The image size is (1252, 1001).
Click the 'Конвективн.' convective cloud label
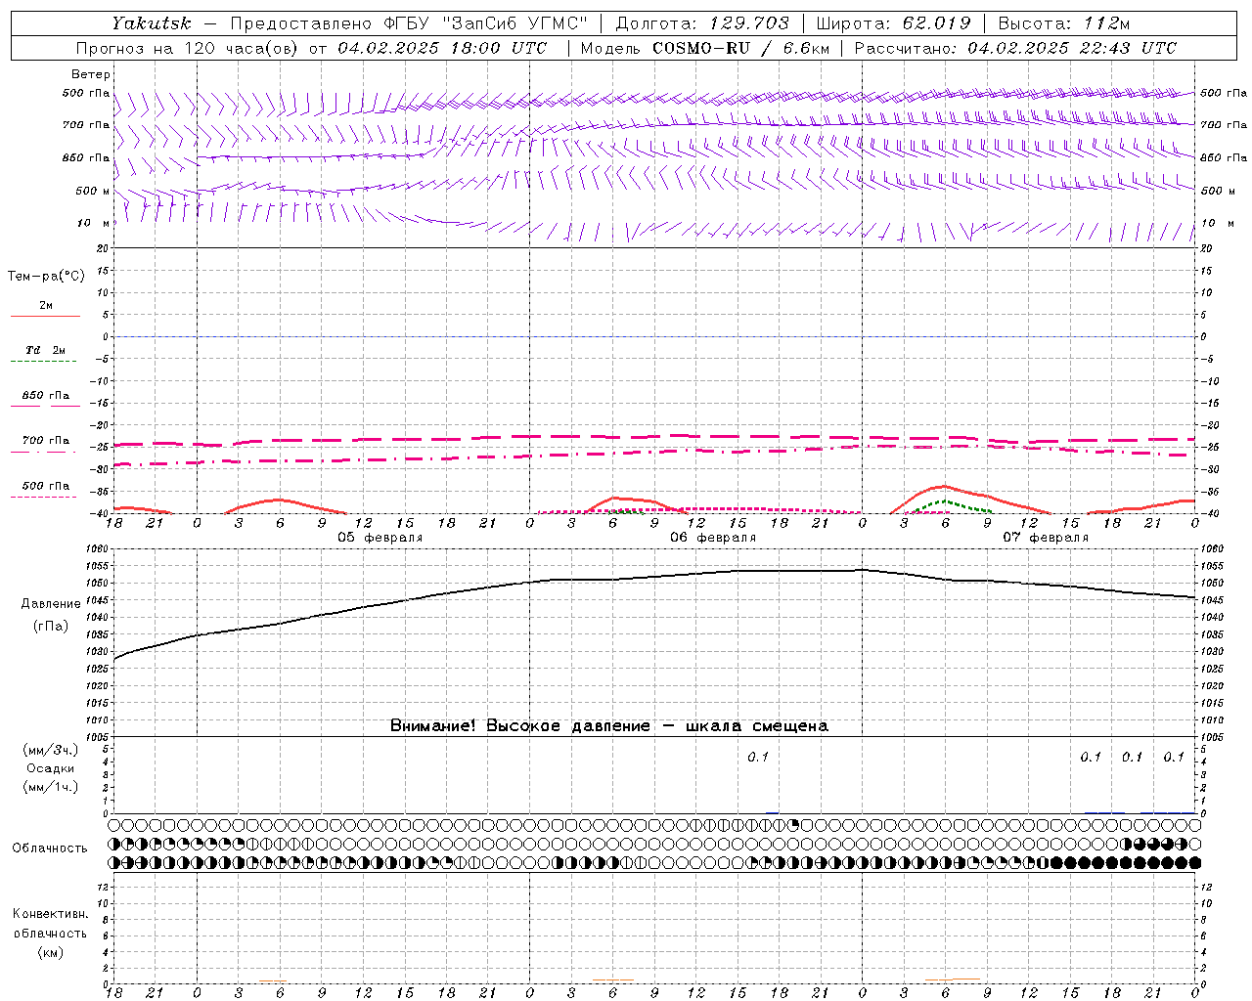[x=50, y=914]
